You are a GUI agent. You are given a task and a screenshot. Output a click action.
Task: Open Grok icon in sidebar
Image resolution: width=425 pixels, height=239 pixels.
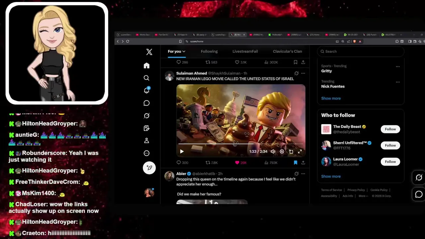click(146, 116)
